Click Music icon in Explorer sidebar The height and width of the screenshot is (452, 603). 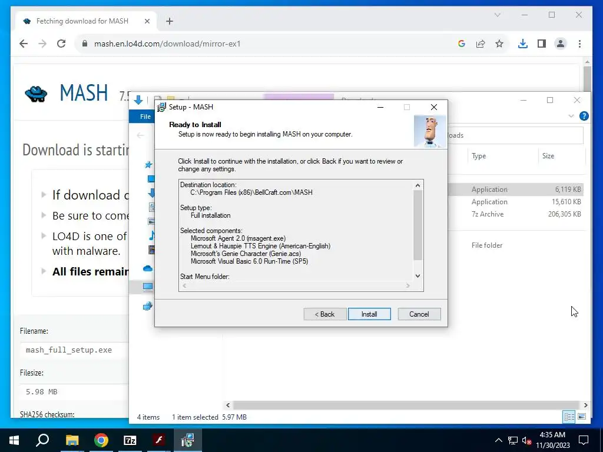coord(151,235)
